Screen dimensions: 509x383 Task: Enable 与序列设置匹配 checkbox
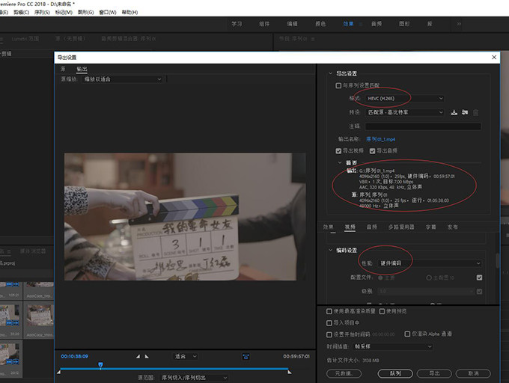[338, 85]
